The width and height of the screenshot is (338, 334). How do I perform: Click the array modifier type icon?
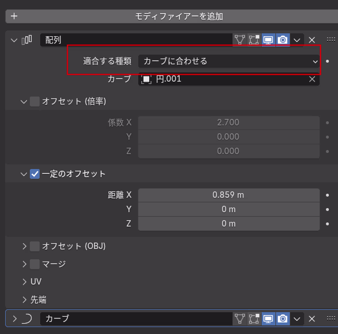[x=27, y=40]
